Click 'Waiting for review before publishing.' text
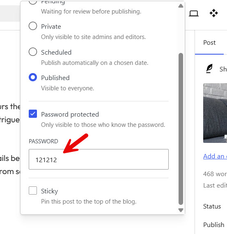The width and height of the screenshot is (227, 234). click(x=91, y=11)
